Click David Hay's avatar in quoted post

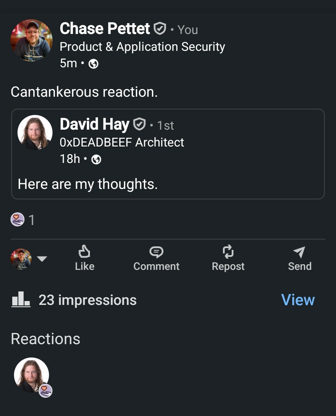[35, 132]
